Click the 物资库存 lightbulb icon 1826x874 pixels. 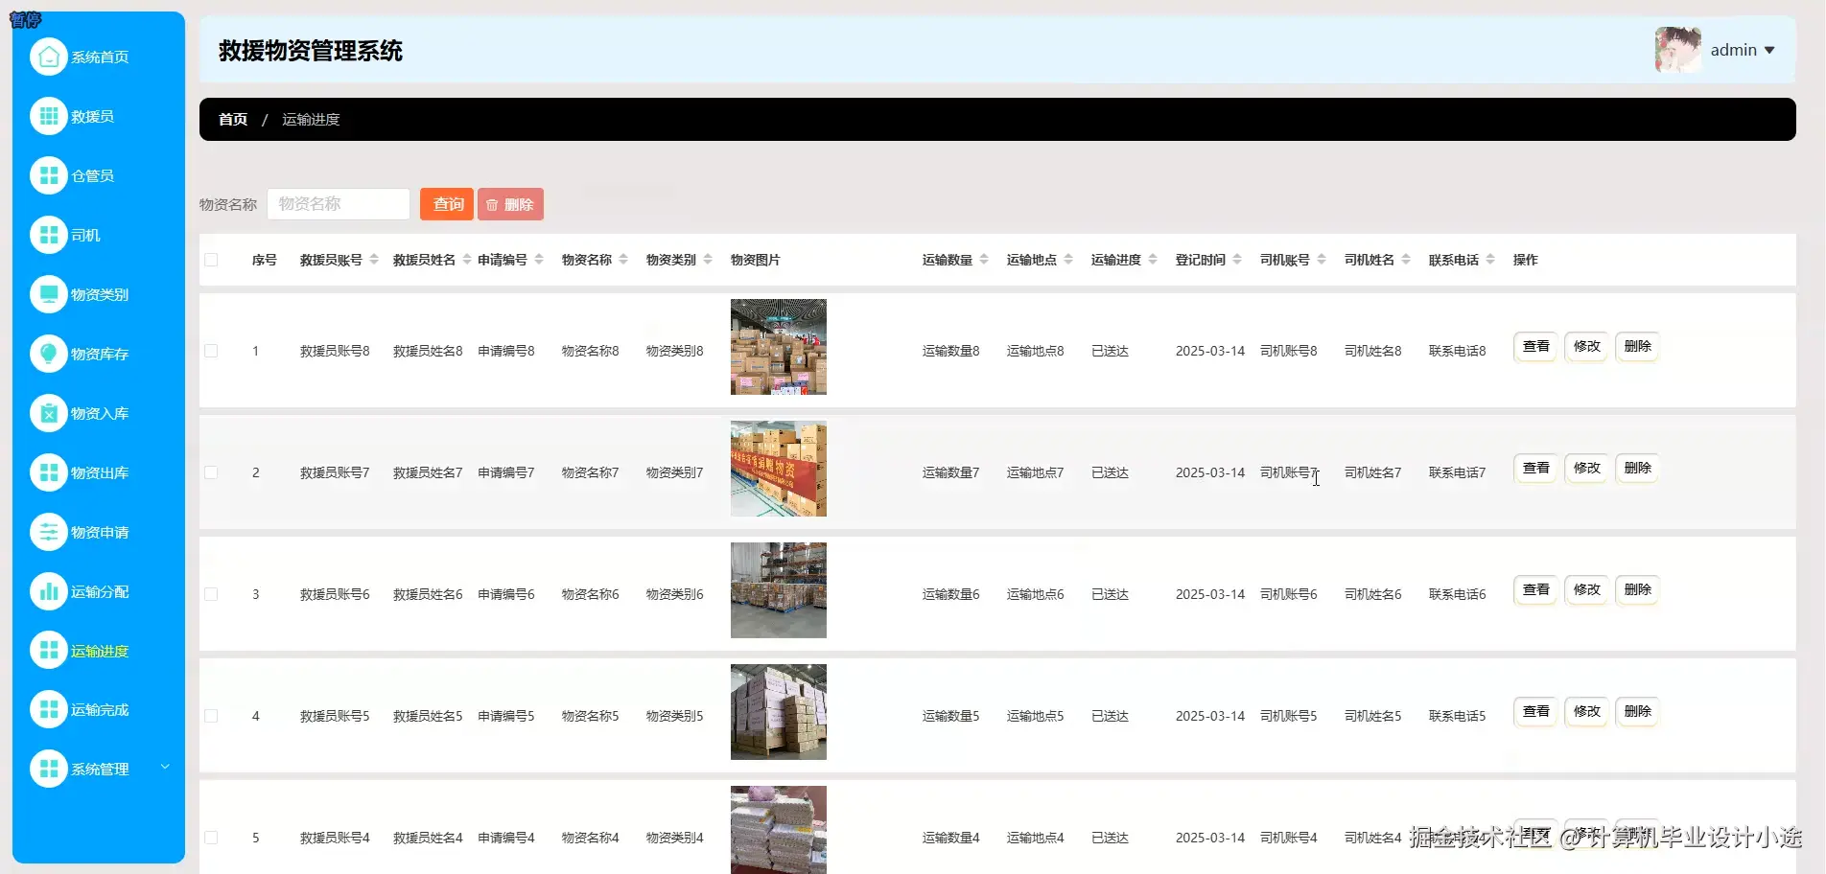point(49,354)
